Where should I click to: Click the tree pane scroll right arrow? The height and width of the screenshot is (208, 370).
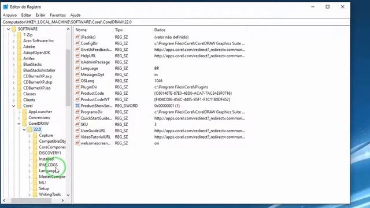coord(62,200)
